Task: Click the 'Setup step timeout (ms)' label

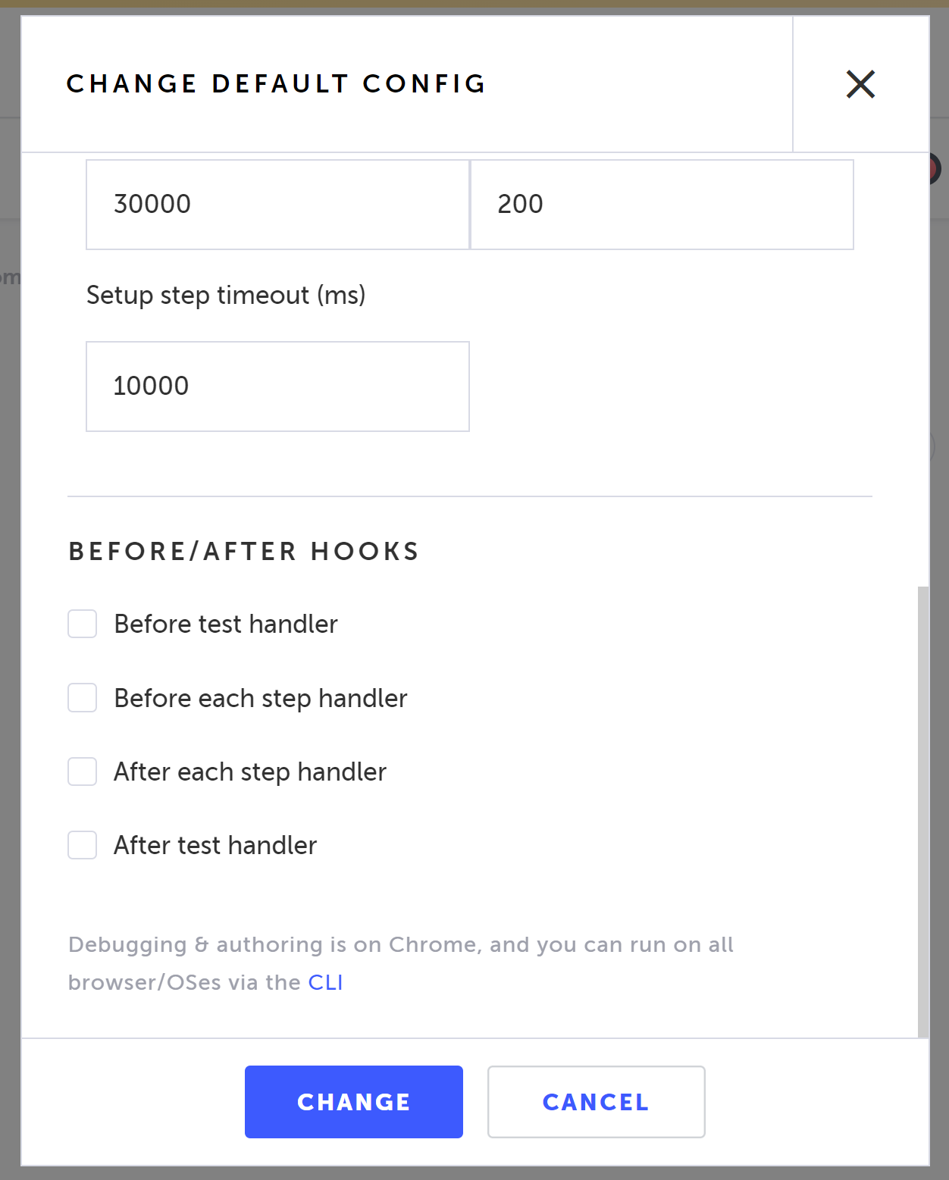Action: point(226,295)
